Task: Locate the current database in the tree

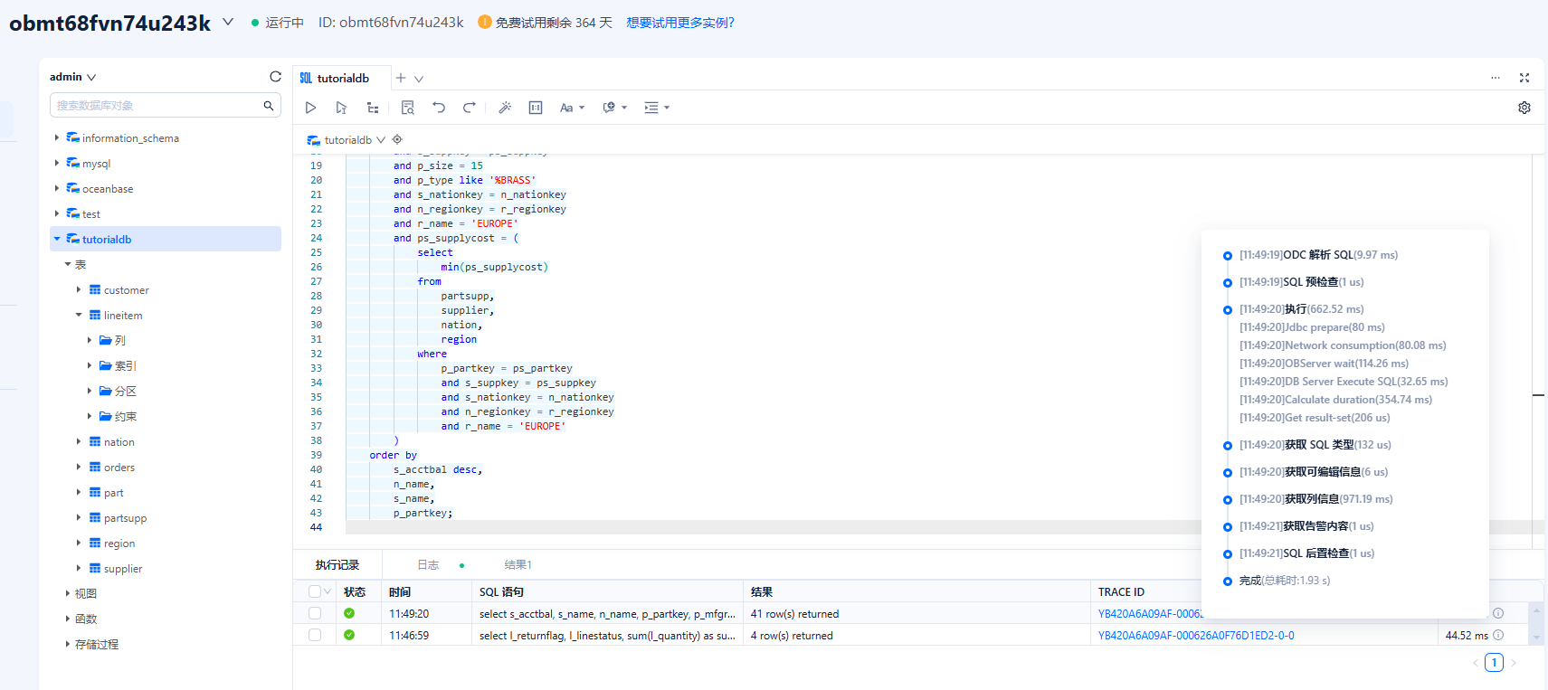Action: point(397,139)
